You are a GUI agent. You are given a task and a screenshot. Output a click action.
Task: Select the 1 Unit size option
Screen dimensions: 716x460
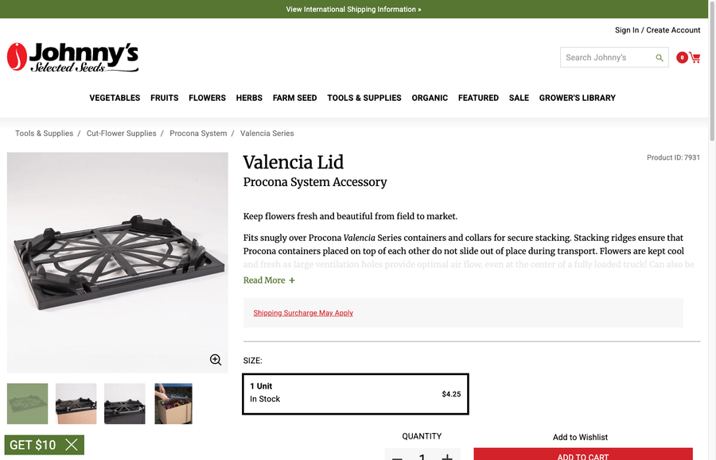356,392
